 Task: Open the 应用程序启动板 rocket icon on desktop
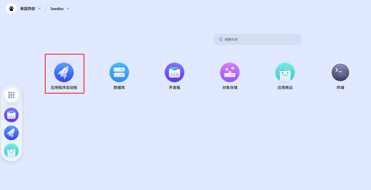point(64,72)
